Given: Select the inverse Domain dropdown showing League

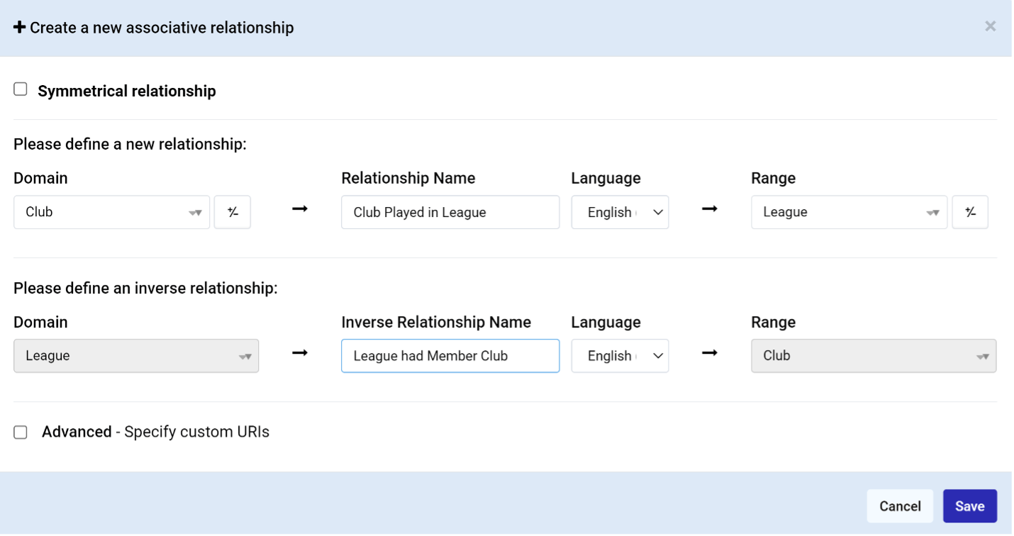Looking at the screenshot, I should pos(136,355).
